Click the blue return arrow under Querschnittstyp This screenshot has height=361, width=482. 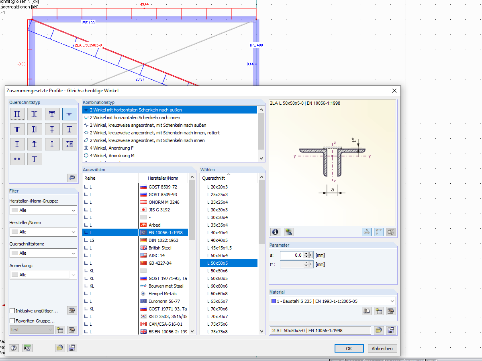(72, 178)
